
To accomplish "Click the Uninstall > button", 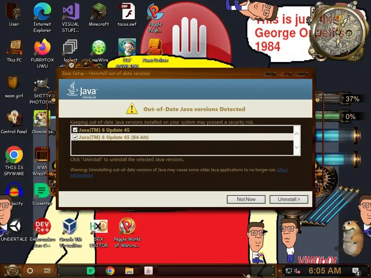I will click(289, 199).
